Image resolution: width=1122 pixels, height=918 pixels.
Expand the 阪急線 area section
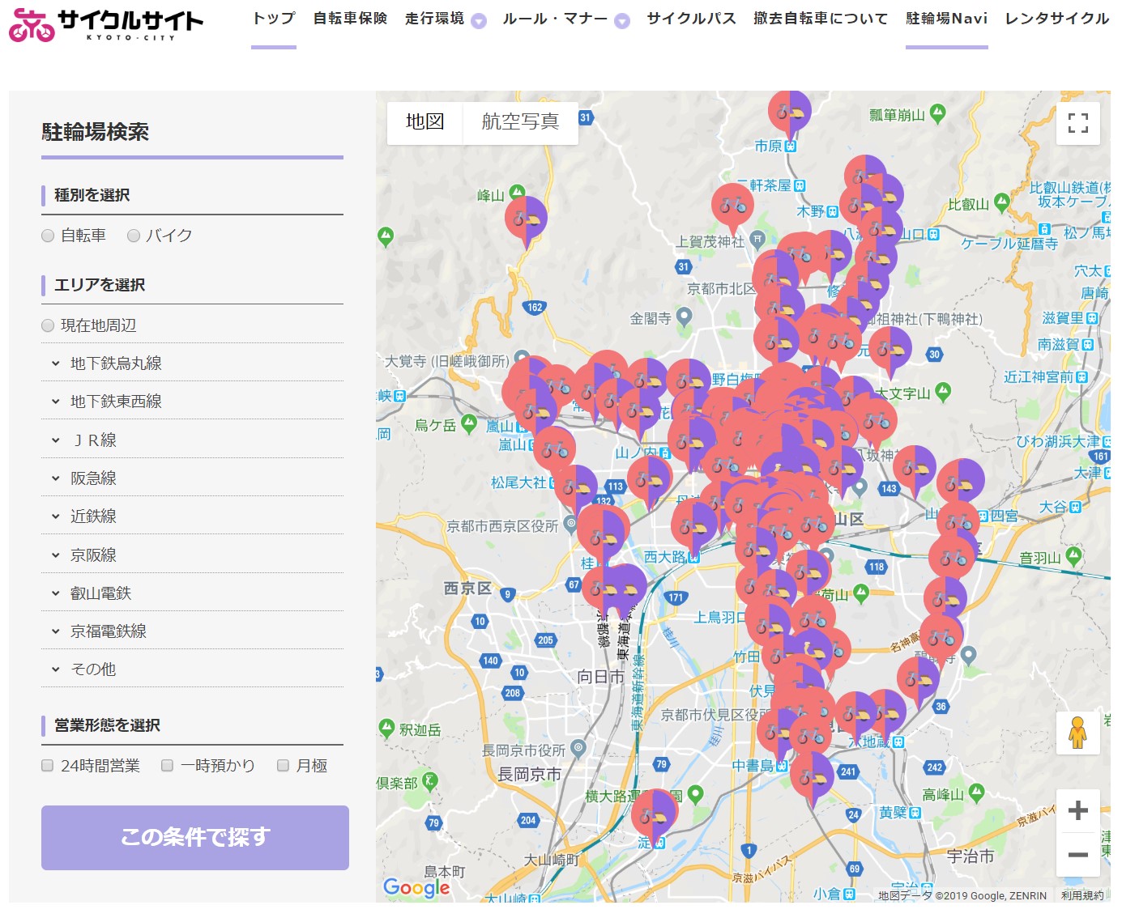[93, 478]
